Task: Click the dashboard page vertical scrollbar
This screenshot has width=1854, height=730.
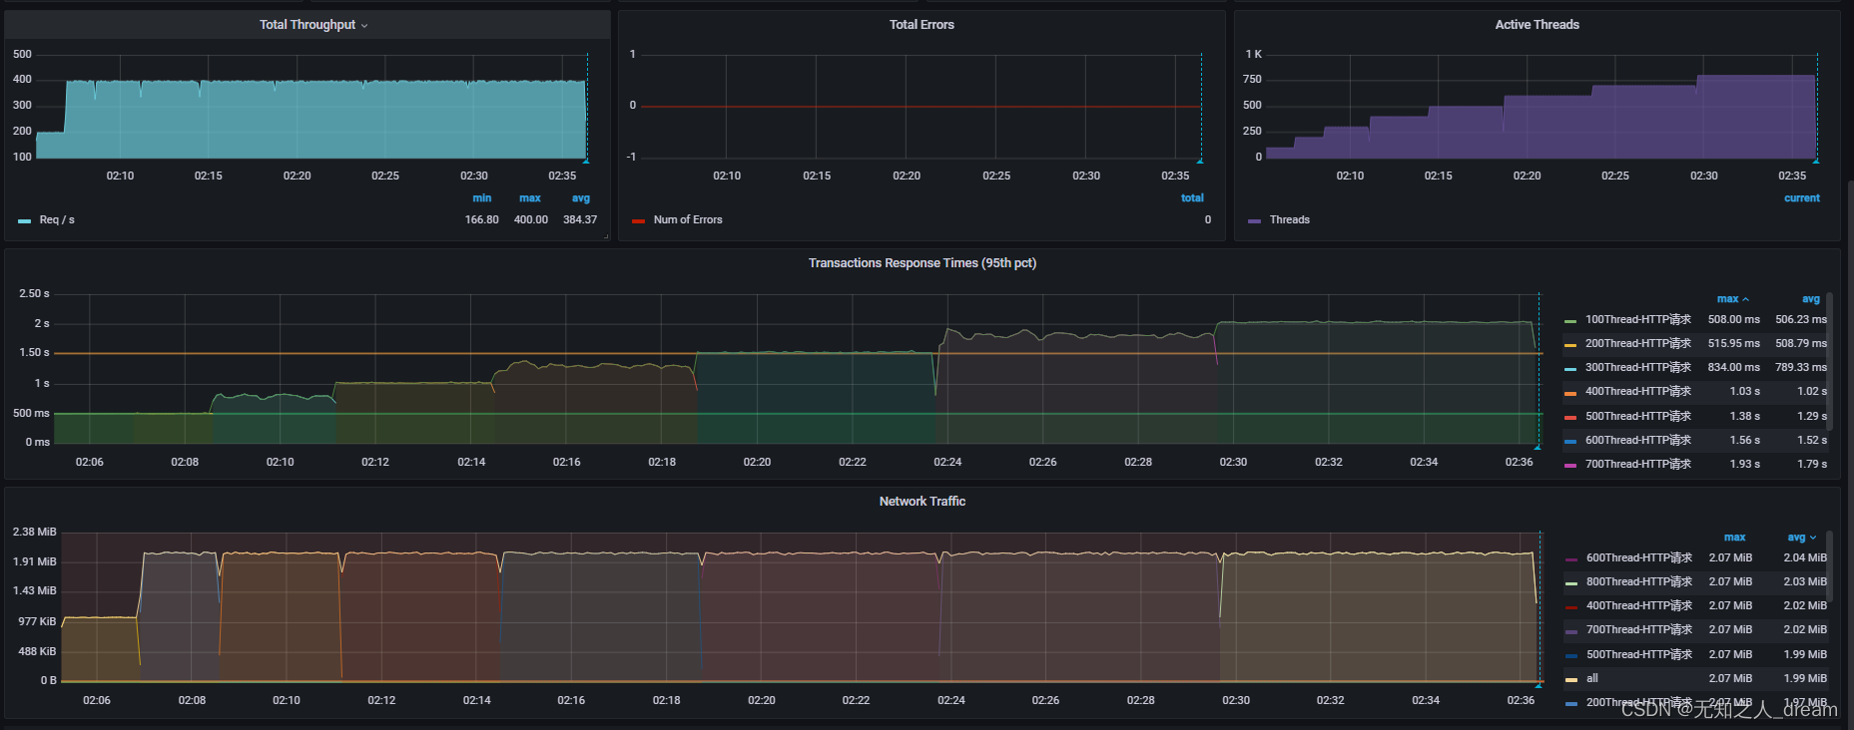Action: [x=1850, y=454]
